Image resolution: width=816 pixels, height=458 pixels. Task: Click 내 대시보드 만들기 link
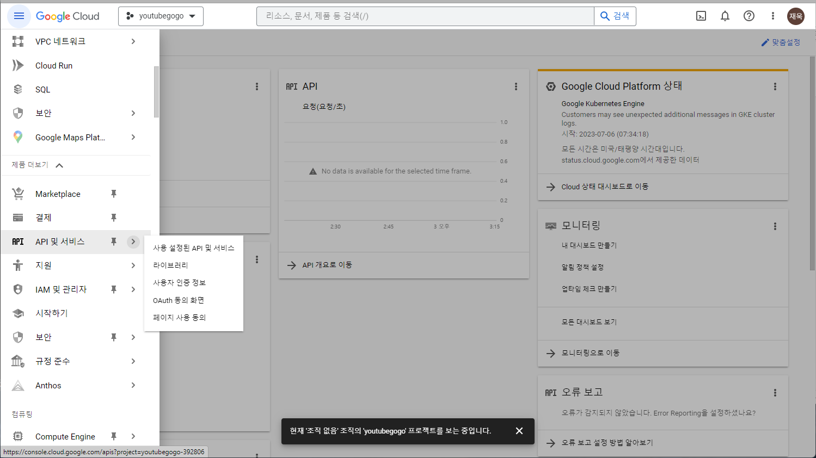pyautogui.click(x=589, y=245)
